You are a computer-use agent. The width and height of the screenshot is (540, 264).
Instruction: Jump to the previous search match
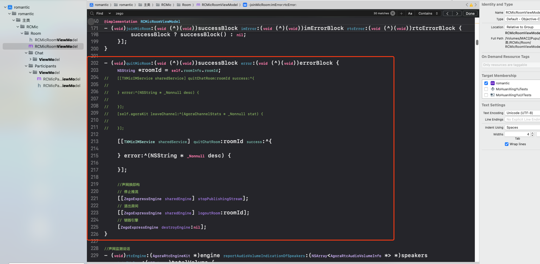point(447,13)
